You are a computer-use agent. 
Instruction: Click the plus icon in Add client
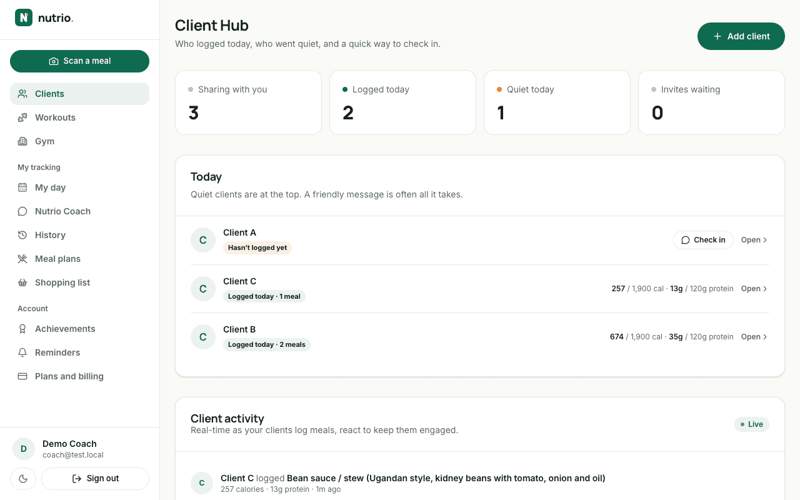717,36
